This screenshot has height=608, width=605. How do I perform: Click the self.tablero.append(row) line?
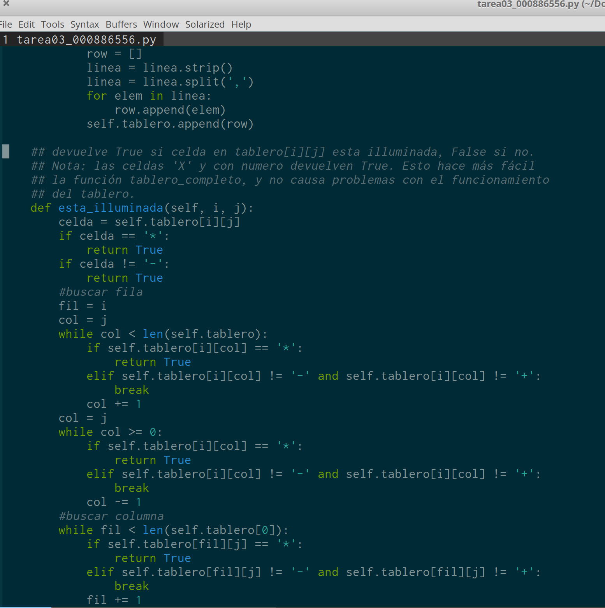(x=170, y=123)
